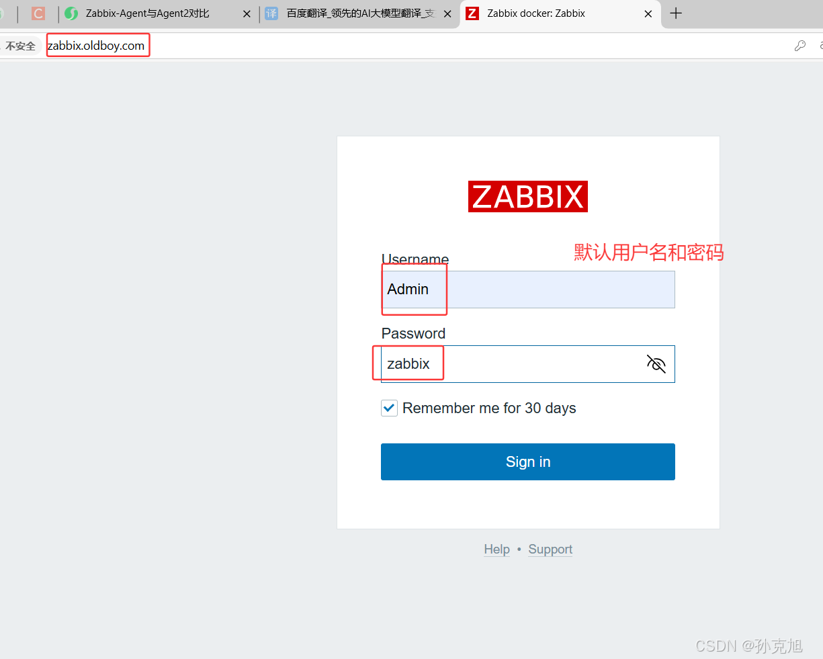This screenshot has width=823, height=659.
Task: Open the Help link
Action: tap(496, 550)
